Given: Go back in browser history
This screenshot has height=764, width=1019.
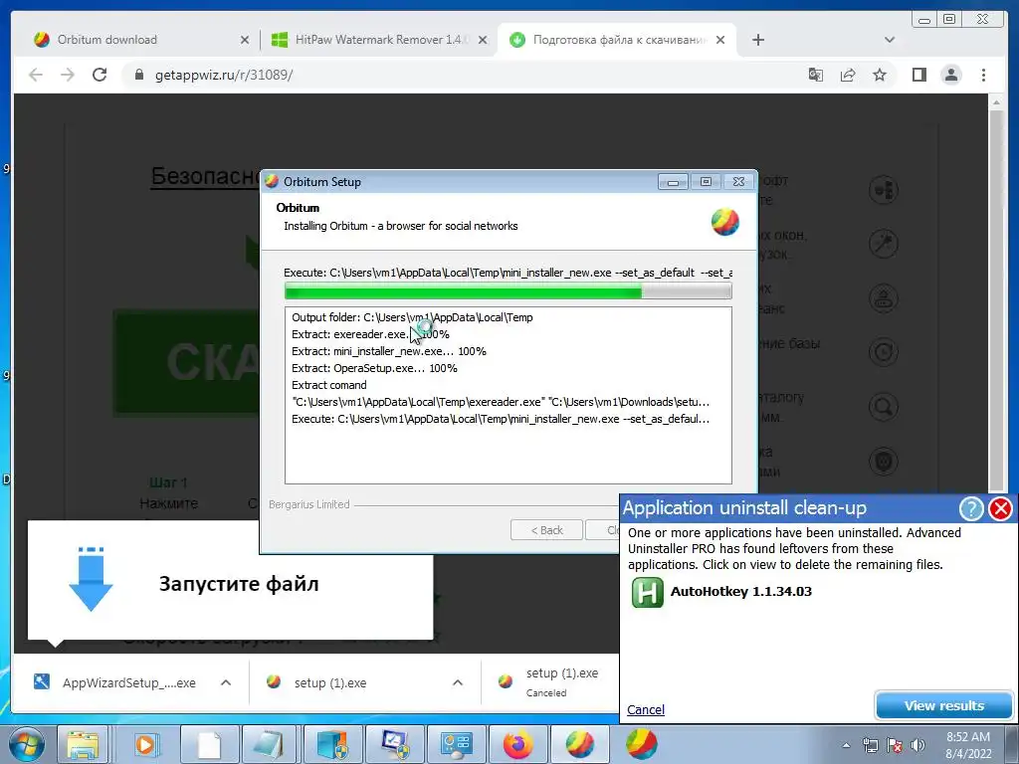Looking at the screenshot, I should click(36, 75).
